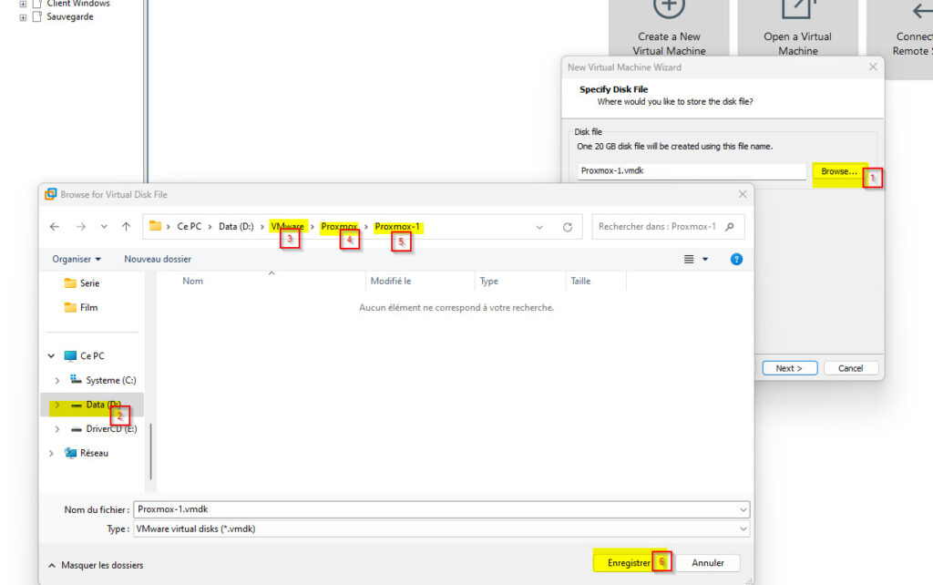Sort files by the Nom column
The width and height of the screenshot is (933, 585).
click(x=193, y=282)
